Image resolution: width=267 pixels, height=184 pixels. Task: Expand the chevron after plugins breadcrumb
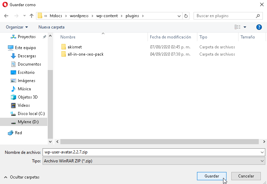143,16
